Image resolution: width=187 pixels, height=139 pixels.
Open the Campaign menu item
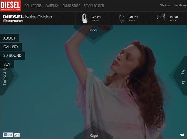pos(52,6)
